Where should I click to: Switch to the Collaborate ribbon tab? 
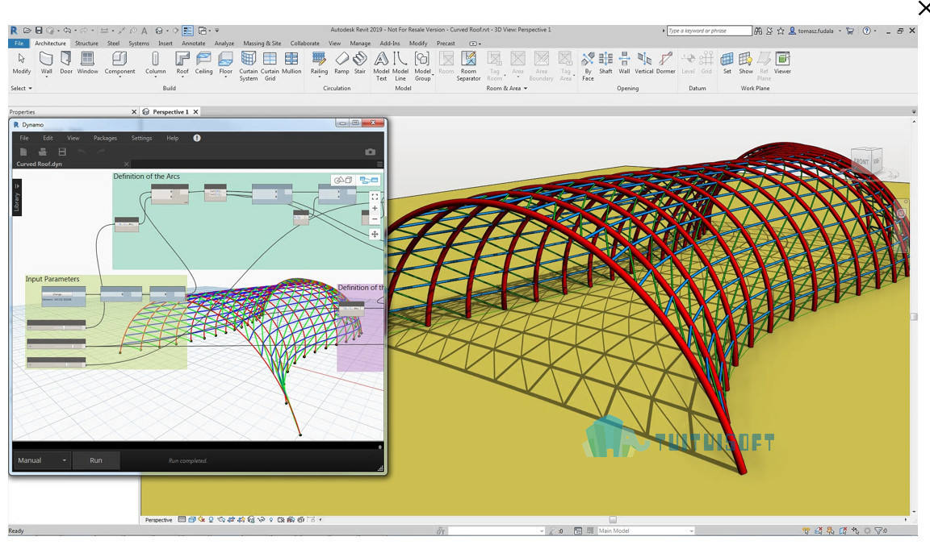coord(305,44)
